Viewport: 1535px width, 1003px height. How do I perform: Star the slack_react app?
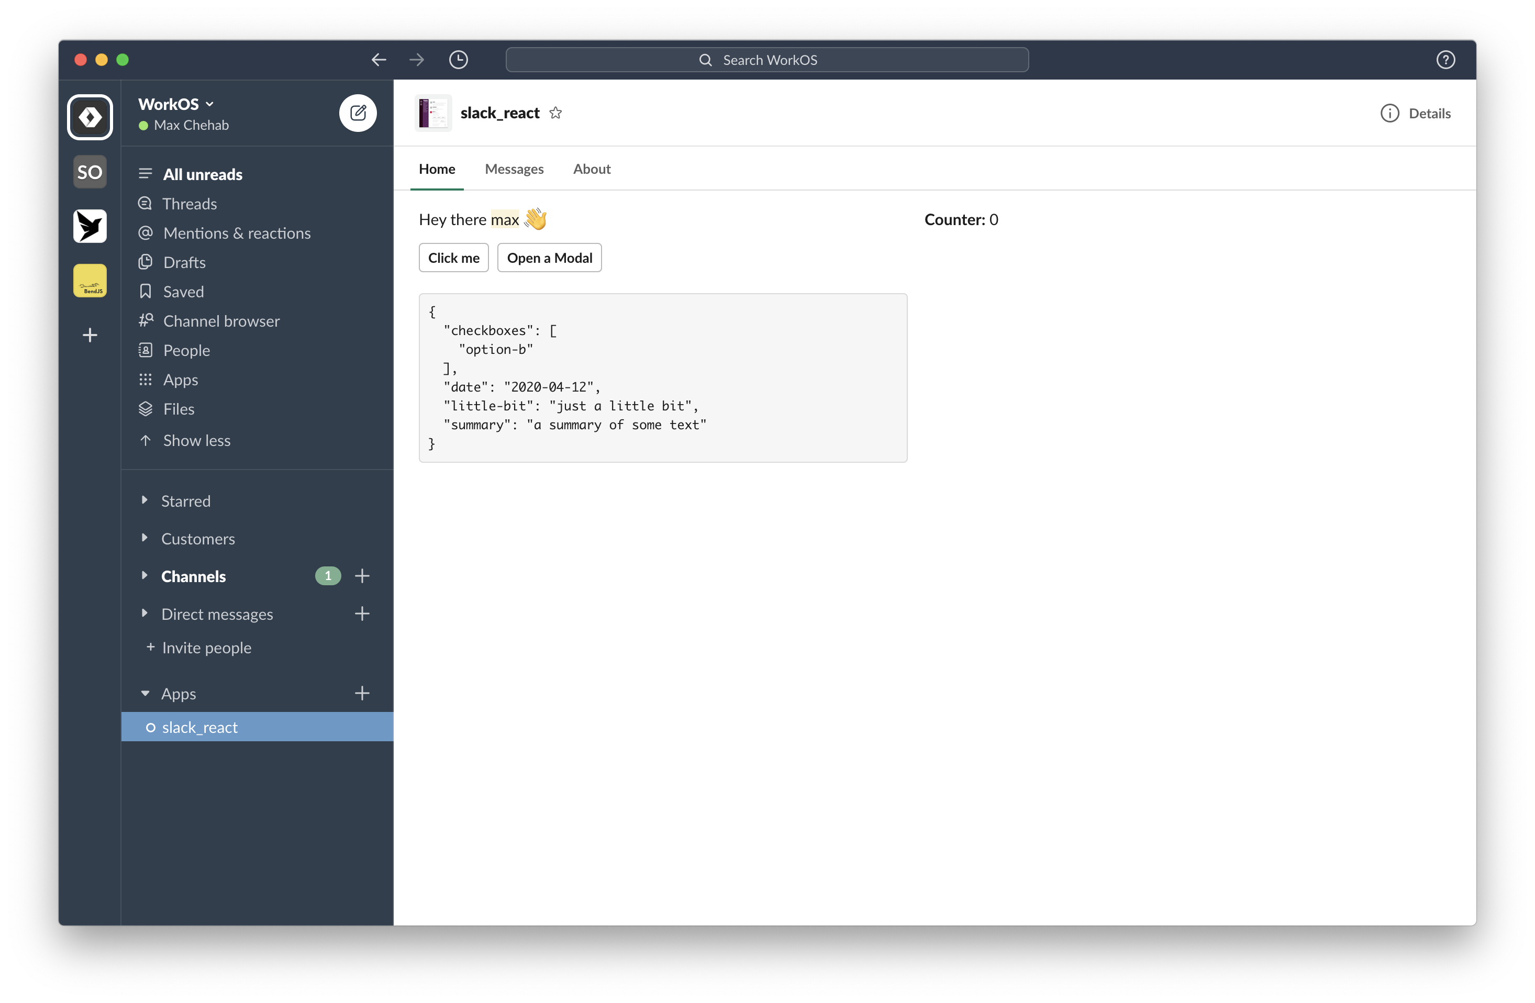point(555,113)
